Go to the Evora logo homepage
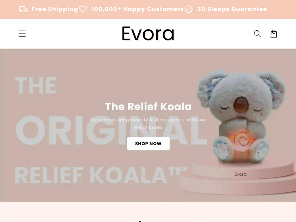296x222 pixels. tap(148, 34)
